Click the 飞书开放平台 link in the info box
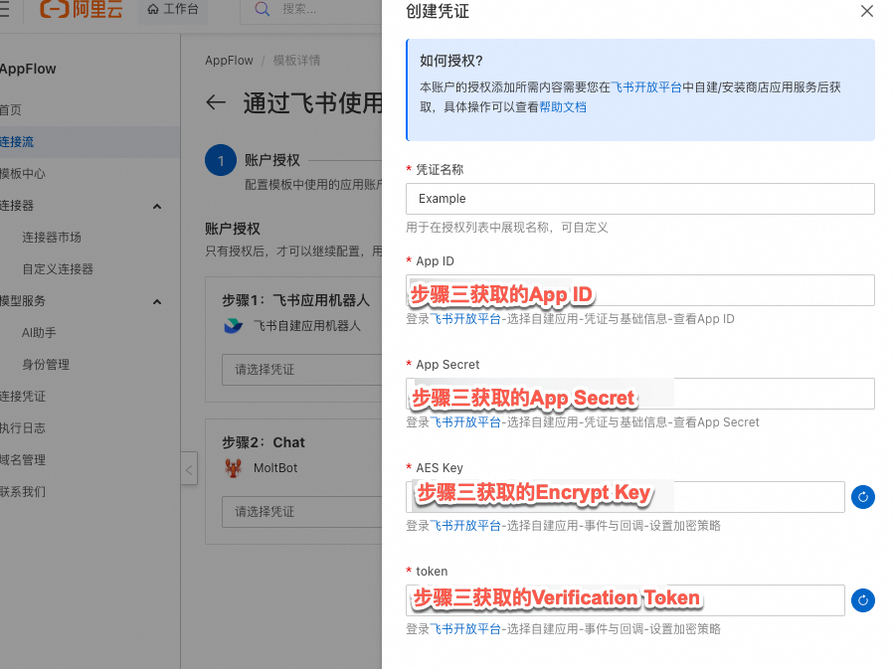 pos(646,87)
